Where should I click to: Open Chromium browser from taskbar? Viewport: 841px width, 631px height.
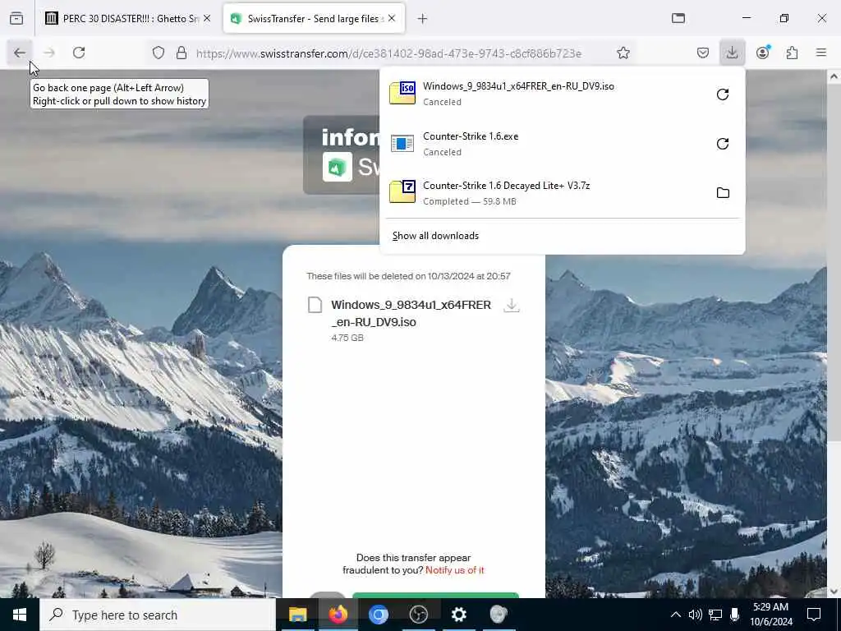[x=378, y=615]
